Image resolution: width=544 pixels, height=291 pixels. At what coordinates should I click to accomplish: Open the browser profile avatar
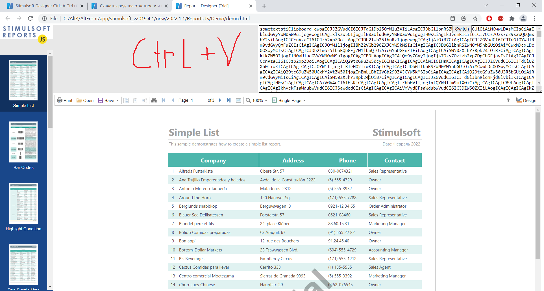click(523, 18)
